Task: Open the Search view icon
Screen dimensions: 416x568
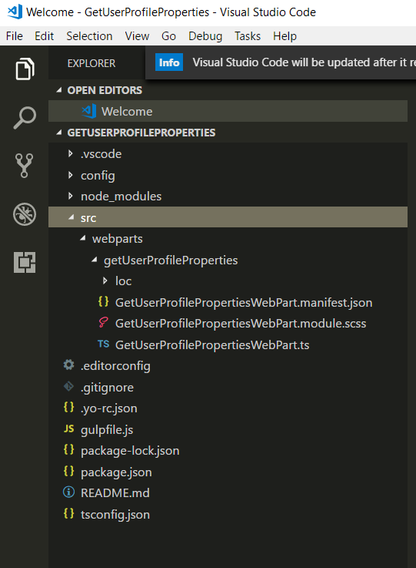Action: [25, 118]
